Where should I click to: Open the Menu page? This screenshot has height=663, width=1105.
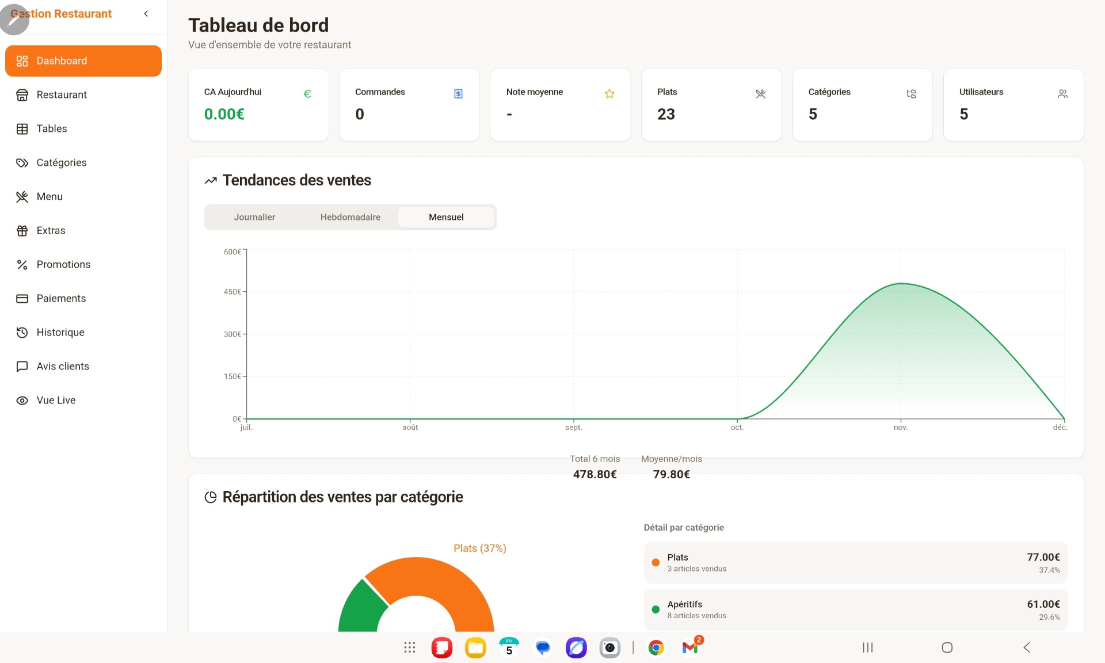pyautogui.click(x=83, y=197)
